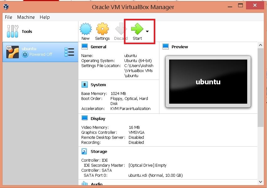Click the Display section header
This screenshot has height=188, width=267.
click(98, 118)
